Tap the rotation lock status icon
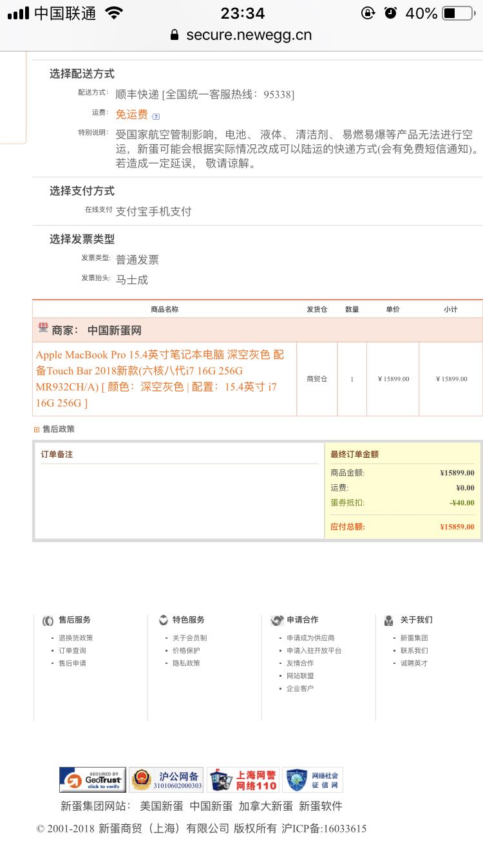Viewport: 483px width, 859px height. (x=368, y=13)
